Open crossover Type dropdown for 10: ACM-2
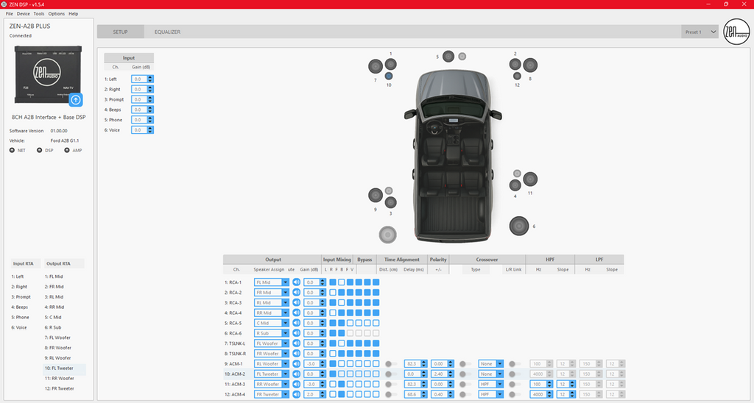This screenshot has width=754, height=403. tap(490, 374)
